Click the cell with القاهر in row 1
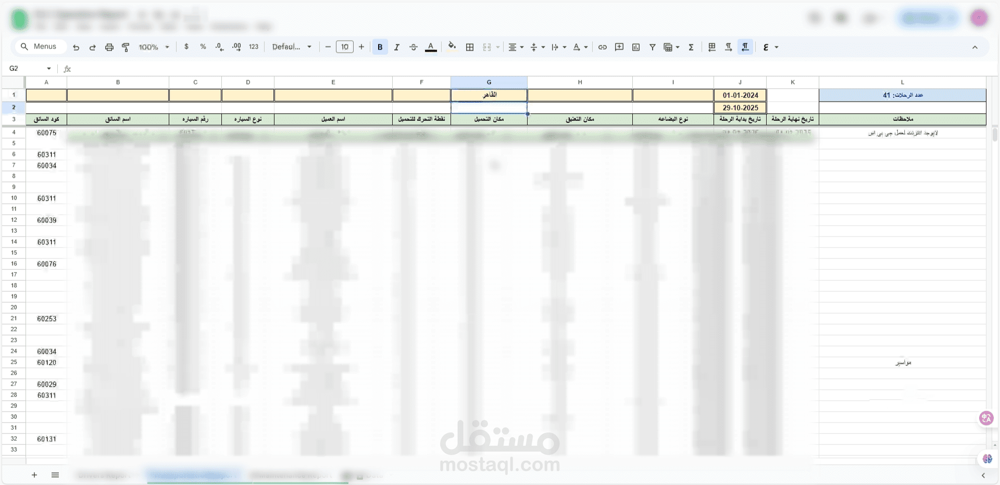The height and width of the screenshot is (485, 1000). (489, 95)
